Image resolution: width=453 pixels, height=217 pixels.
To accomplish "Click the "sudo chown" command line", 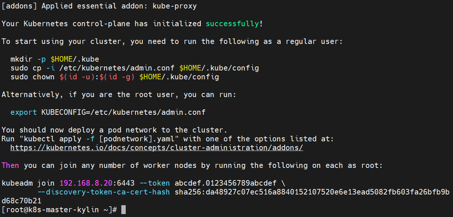I will 115,77.
